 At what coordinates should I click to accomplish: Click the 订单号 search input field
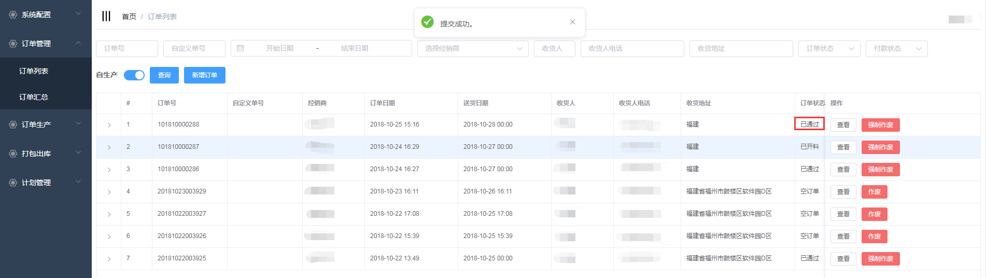pos(126,48)
